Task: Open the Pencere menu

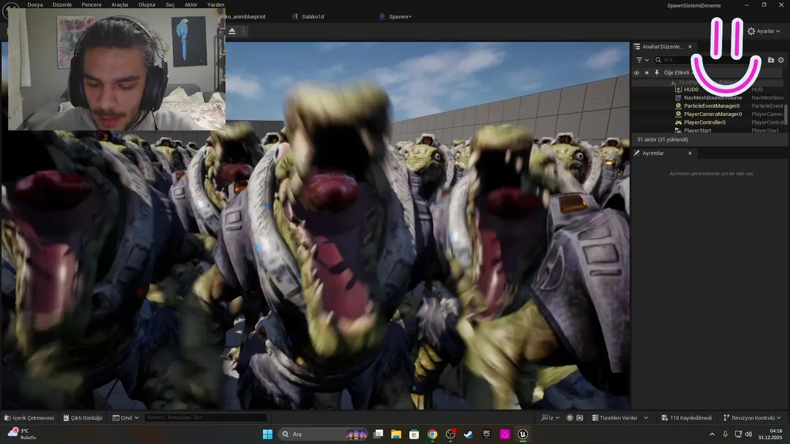Action: (x=91, y=5)
